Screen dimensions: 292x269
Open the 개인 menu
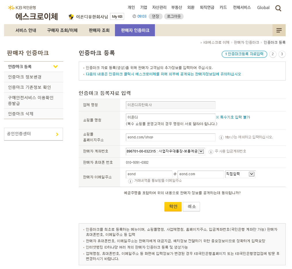point(131,7)
